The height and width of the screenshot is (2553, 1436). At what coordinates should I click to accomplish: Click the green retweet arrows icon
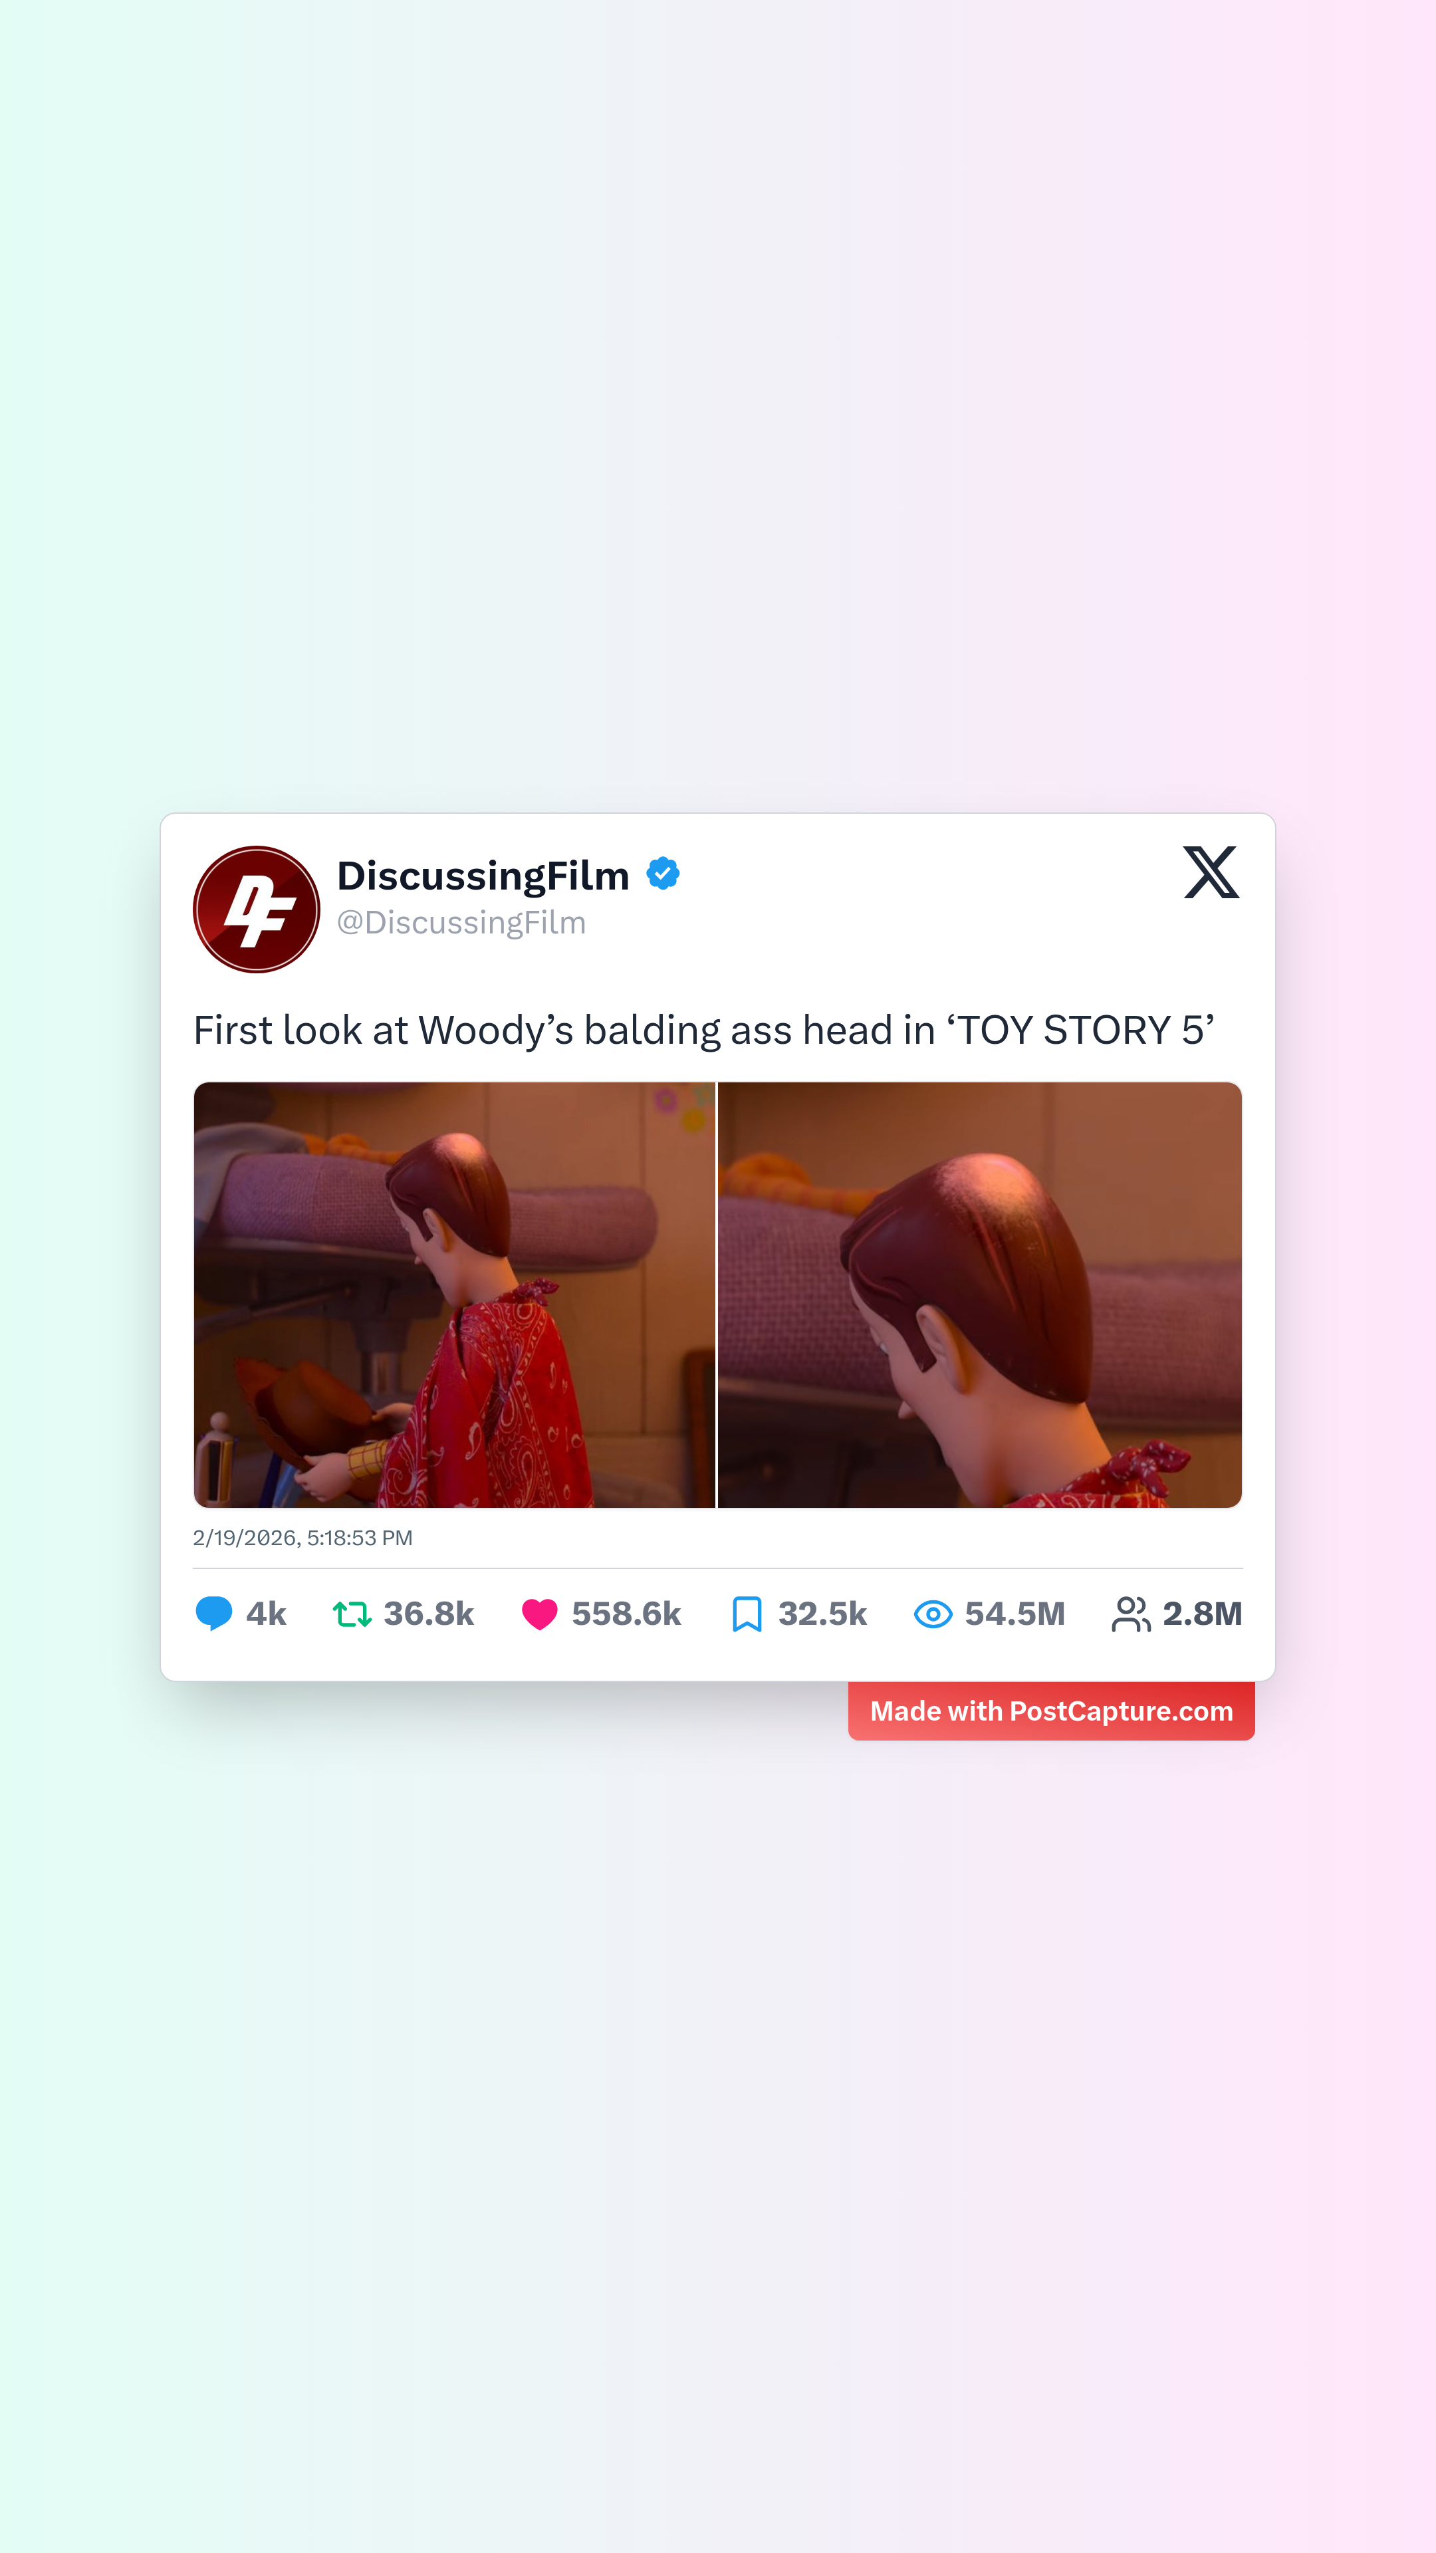pos(352,1614)
